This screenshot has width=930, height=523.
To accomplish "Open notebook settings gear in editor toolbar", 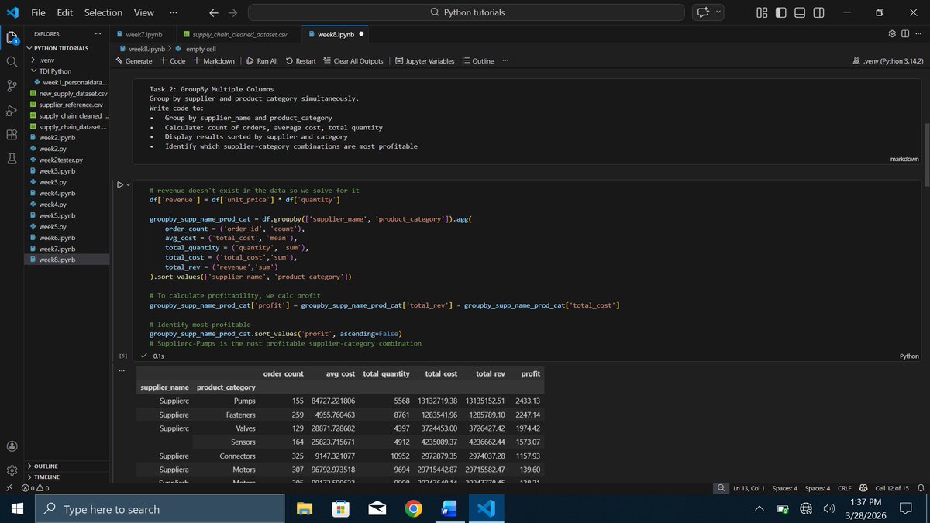I will click(x=892, y=34).
